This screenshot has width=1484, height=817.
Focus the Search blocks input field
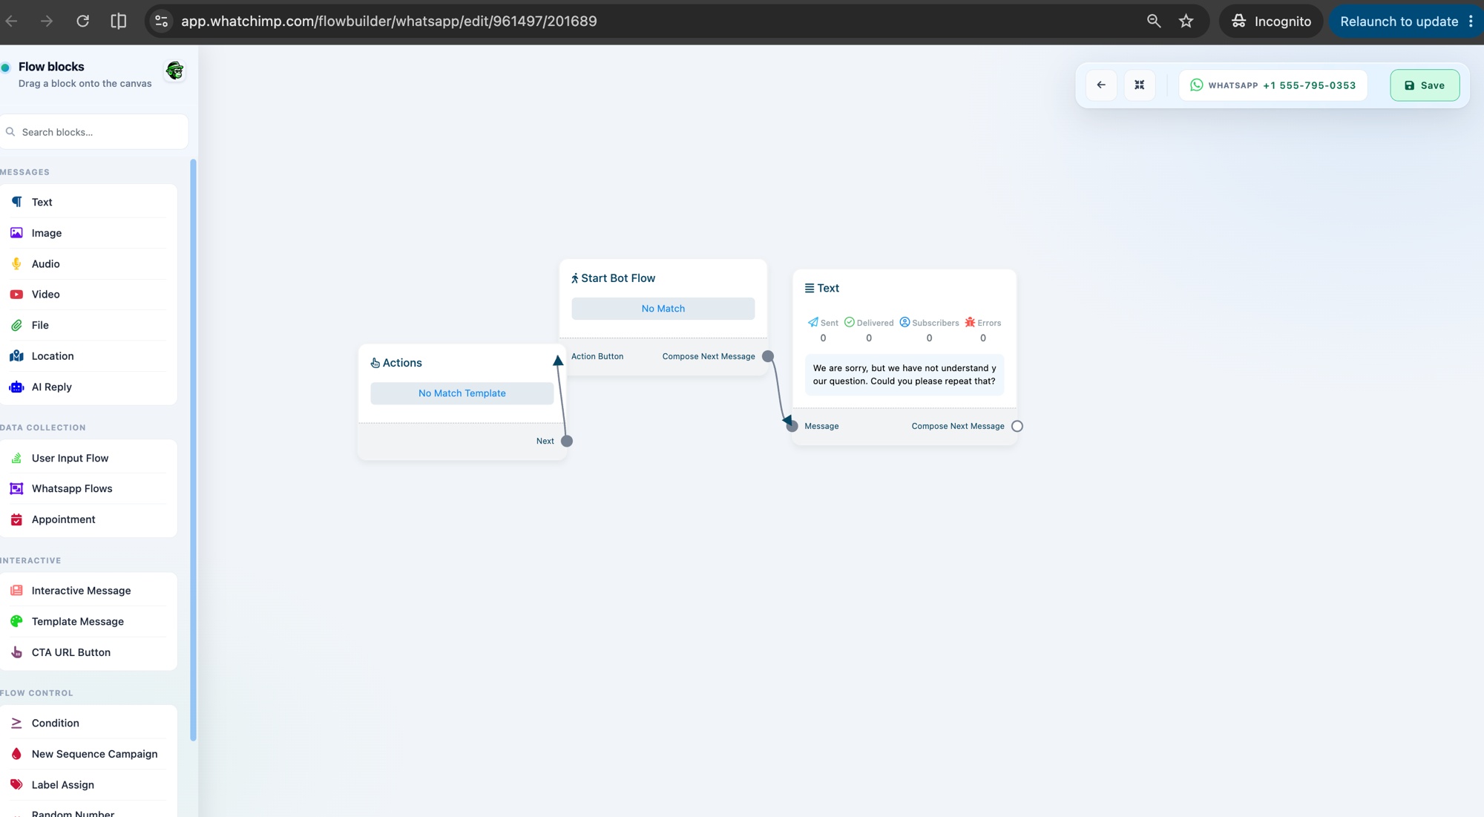tap(94, 132)
